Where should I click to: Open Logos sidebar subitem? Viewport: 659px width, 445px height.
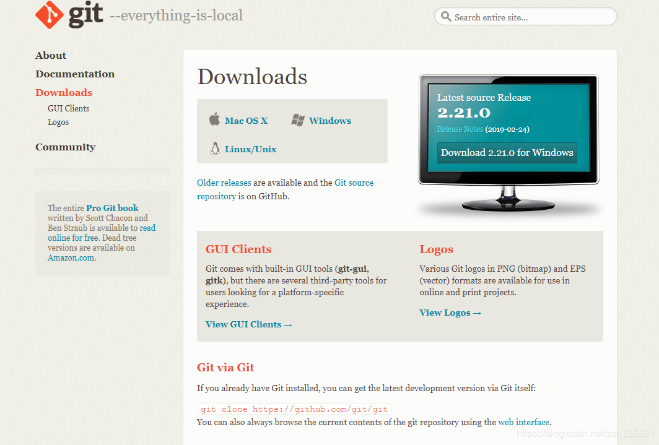[58, 122]
